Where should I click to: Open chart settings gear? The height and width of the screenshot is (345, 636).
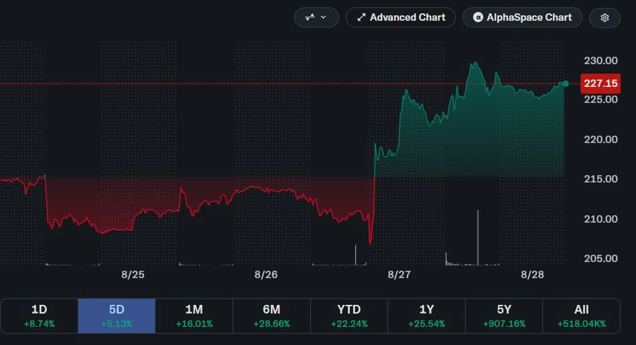pos(605,18)
